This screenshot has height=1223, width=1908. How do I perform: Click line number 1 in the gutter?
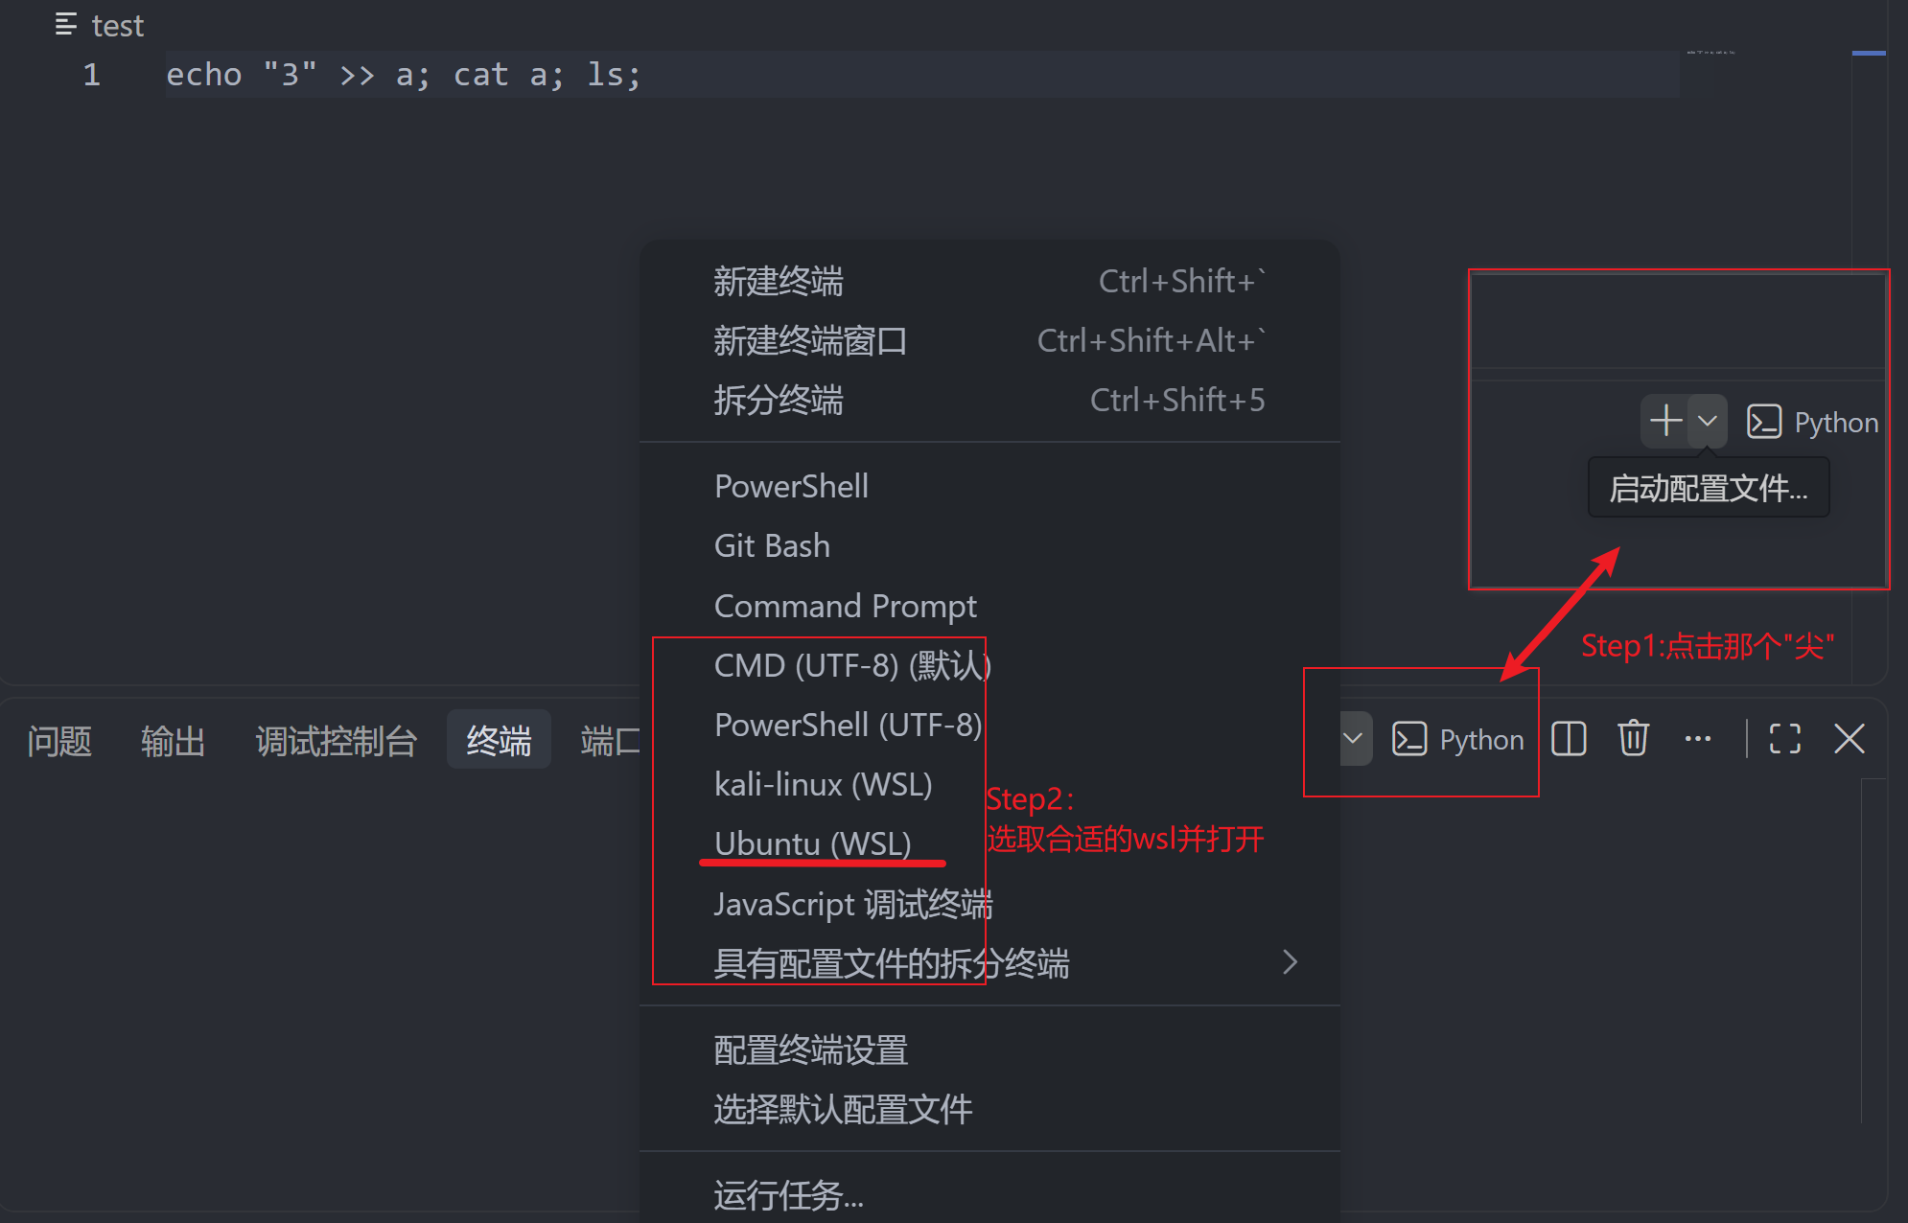[x=91, y=75]
